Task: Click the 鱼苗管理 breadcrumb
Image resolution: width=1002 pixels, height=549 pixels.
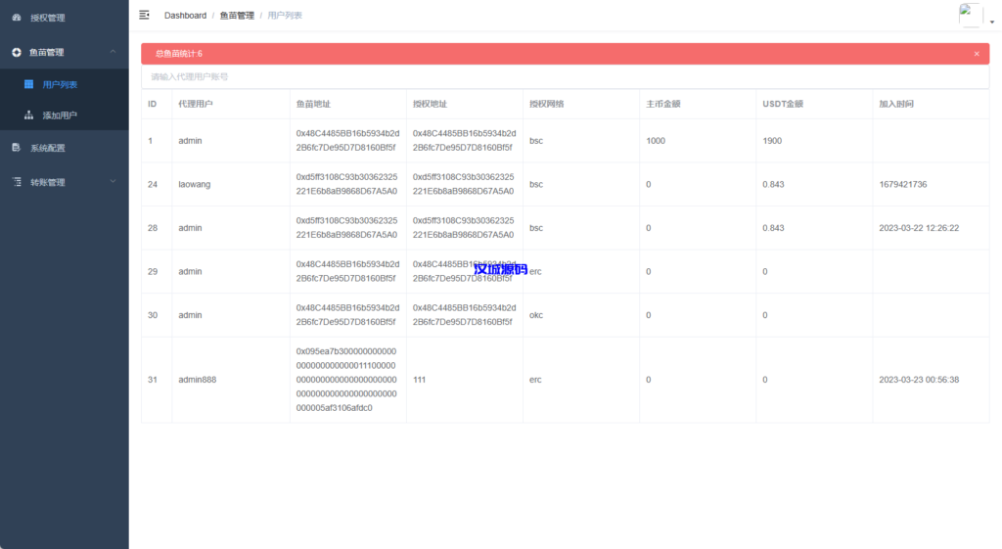Action: tap(237, 16)
